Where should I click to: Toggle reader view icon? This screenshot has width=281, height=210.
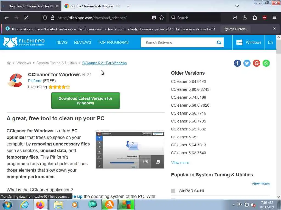(154, 17)
